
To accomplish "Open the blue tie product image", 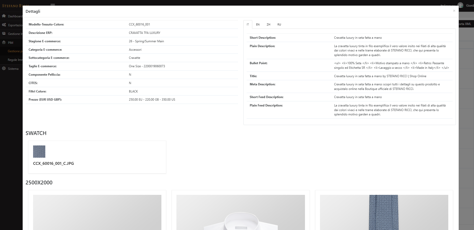I will [x=384, y=212].
